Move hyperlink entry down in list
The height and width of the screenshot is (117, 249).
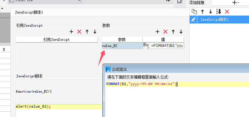point(210,12)
